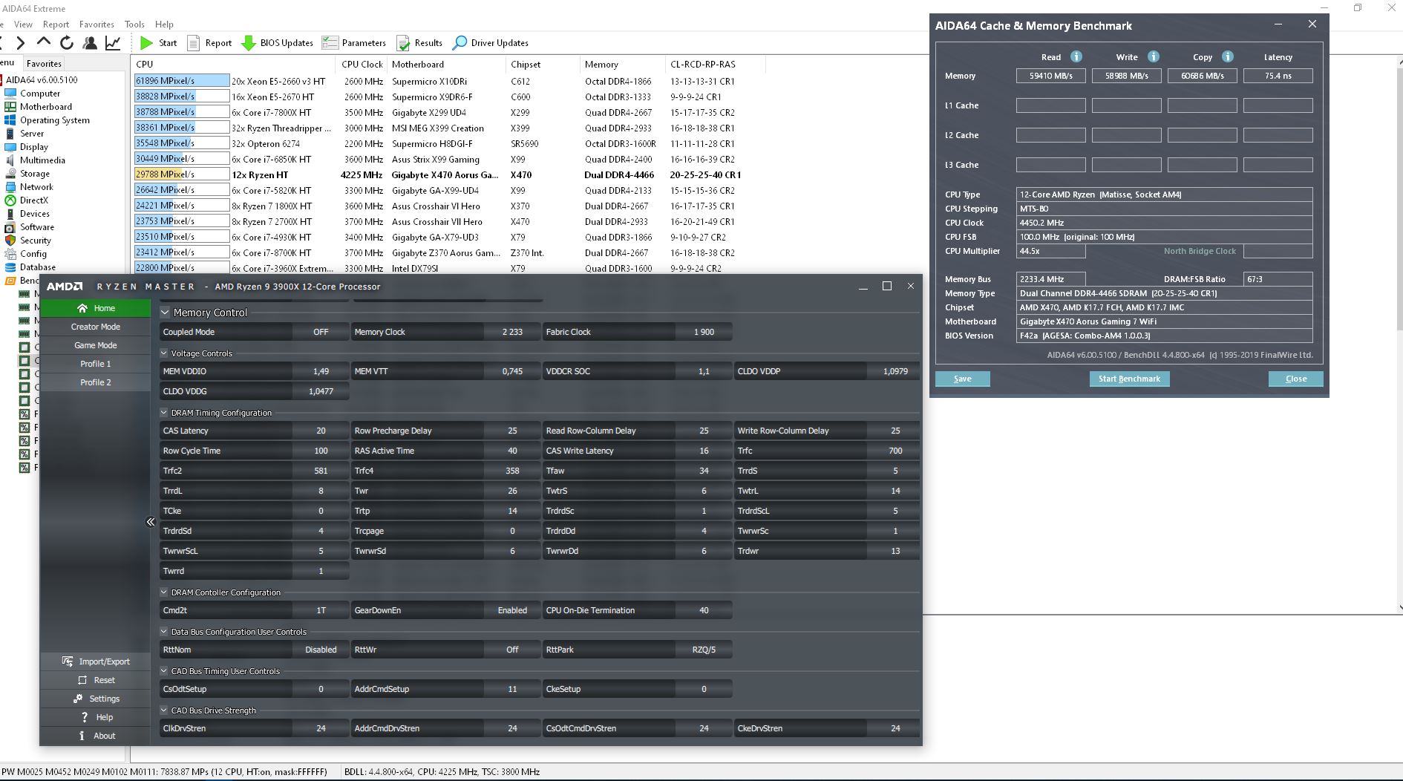Image resolution: width=1403 pixels, height=781 pixels.
Task: Click the up-level arrow in AIDA64 toolbar
Action: pos(44,43)
